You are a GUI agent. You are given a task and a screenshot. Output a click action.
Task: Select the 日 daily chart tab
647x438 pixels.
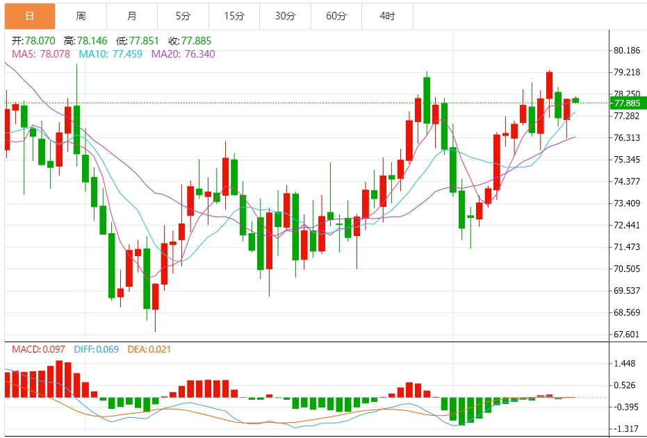[x=30, y=16]
